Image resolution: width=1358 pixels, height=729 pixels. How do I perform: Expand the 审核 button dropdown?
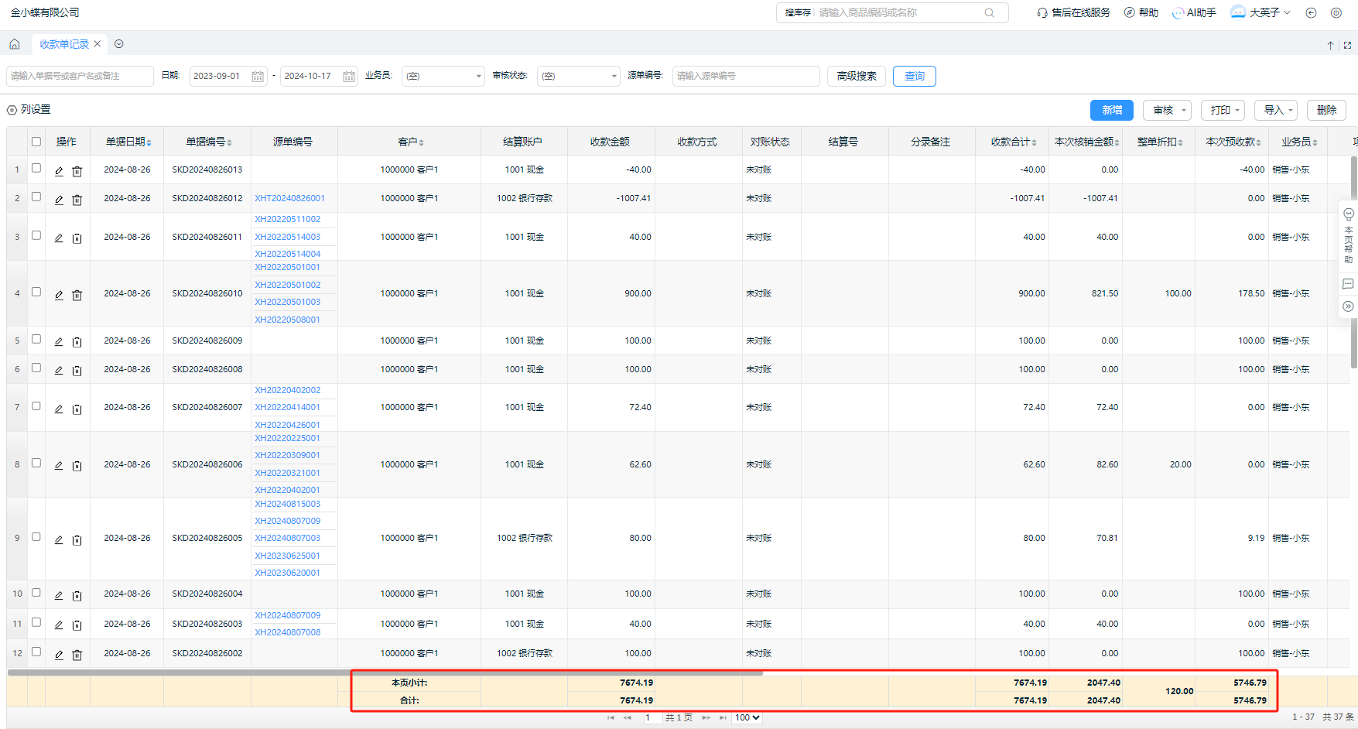(1184, 111)
